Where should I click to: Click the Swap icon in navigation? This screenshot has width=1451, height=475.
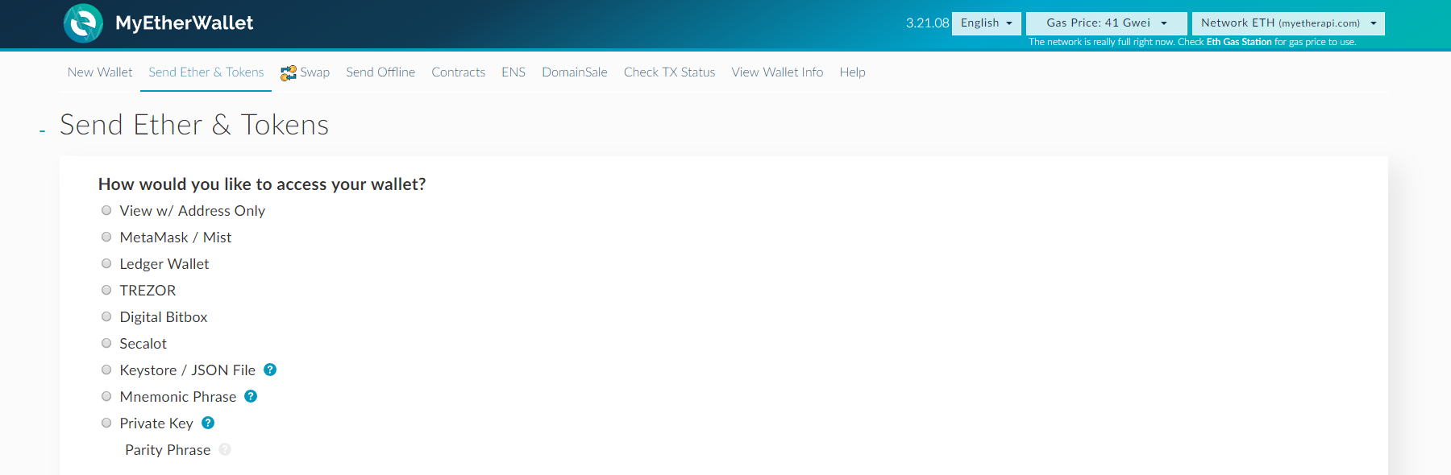click(x=288, y=73)
